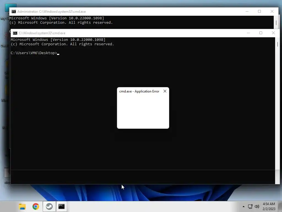Click the front cmd.exe window title icon
The width and height of the screenshot is (282, 212).
click(15, 33)
